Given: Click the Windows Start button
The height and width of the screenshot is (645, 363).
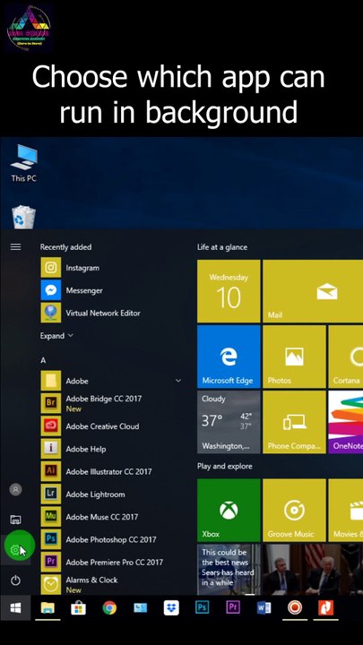Looking at the screenshot, I should [x=15, y=608].
